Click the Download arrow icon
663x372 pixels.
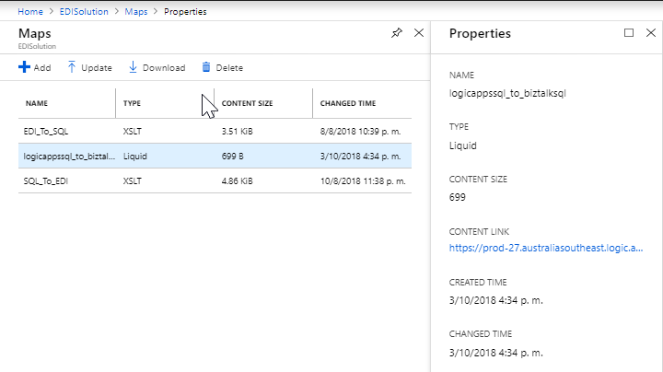pos(133,67)
